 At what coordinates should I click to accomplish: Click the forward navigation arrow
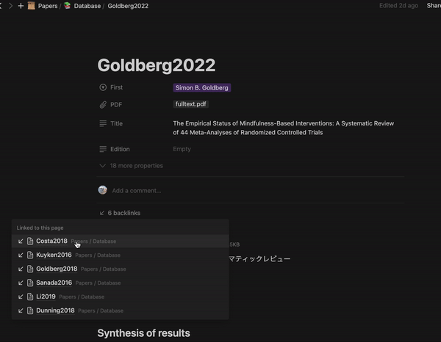10,6
